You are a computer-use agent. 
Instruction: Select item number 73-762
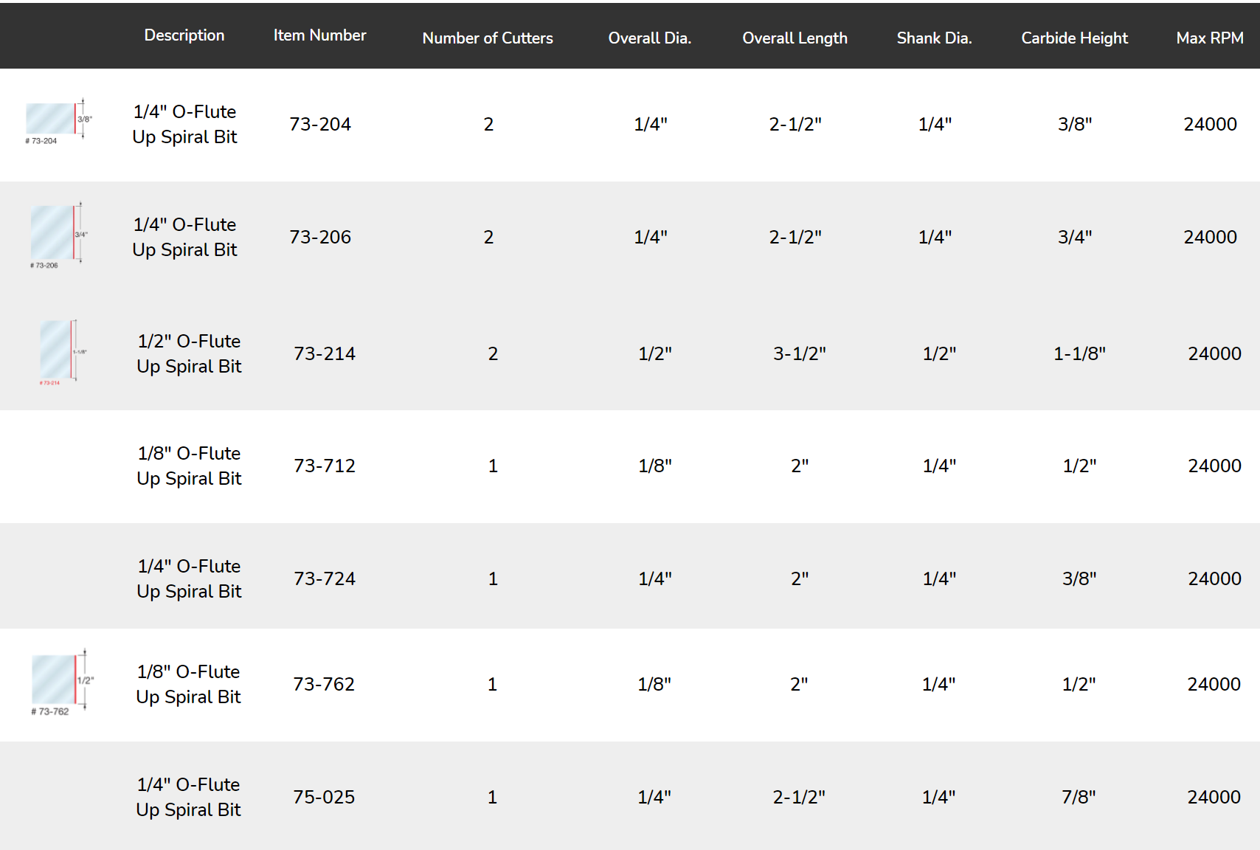323,685
